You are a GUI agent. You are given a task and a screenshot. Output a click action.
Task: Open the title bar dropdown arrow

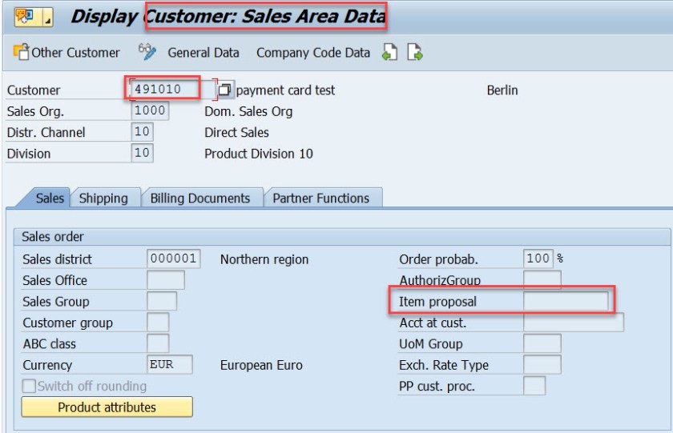[47, 17]
